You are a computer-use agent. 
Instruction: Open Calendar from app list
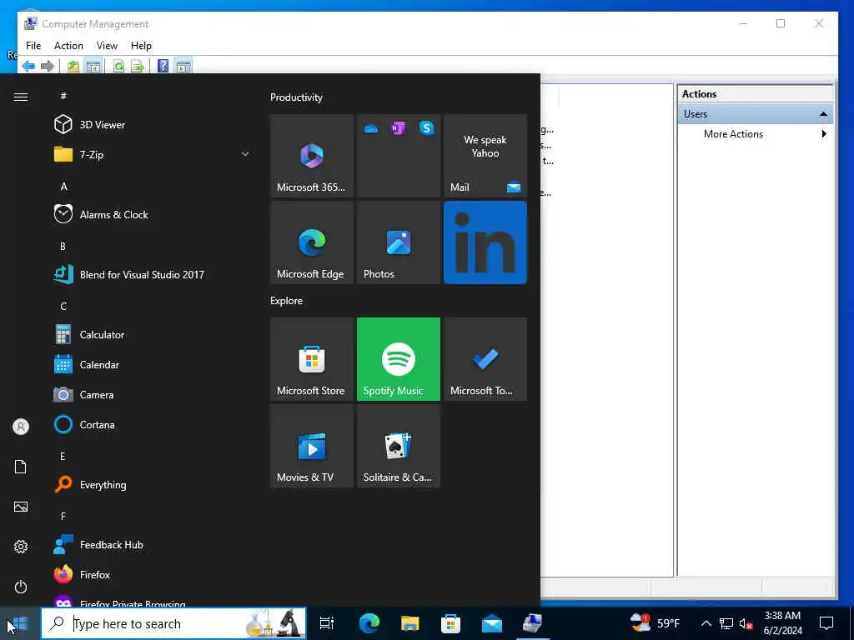pyautogui.click(x=152, y=365)
